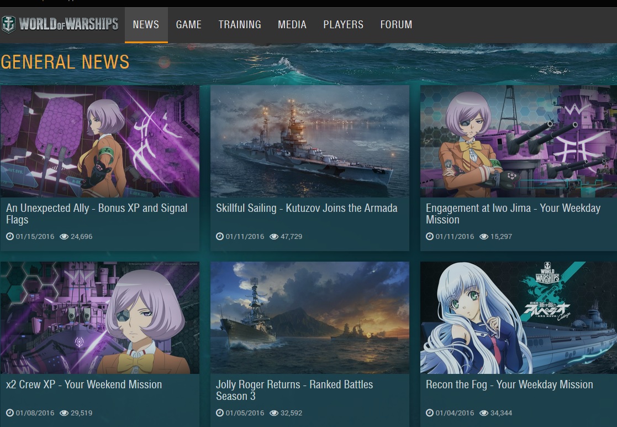Click the GENERAL NEWS heading

pos(65,62)
